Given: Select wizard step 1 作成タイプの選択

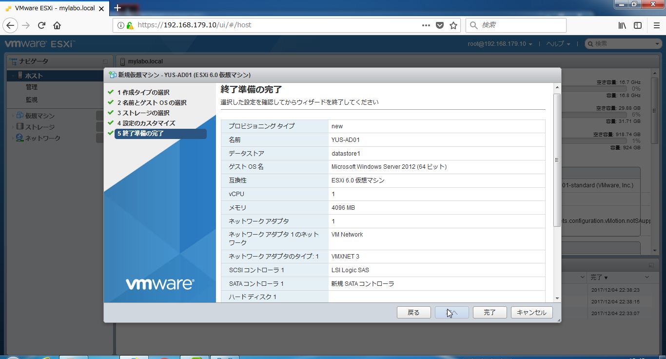Looking at the screenshot, I should coord(143,93).
